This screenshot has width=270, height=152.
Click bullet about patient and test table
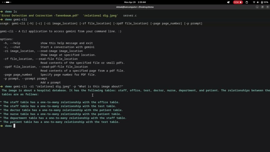click(x=60, y=122)
